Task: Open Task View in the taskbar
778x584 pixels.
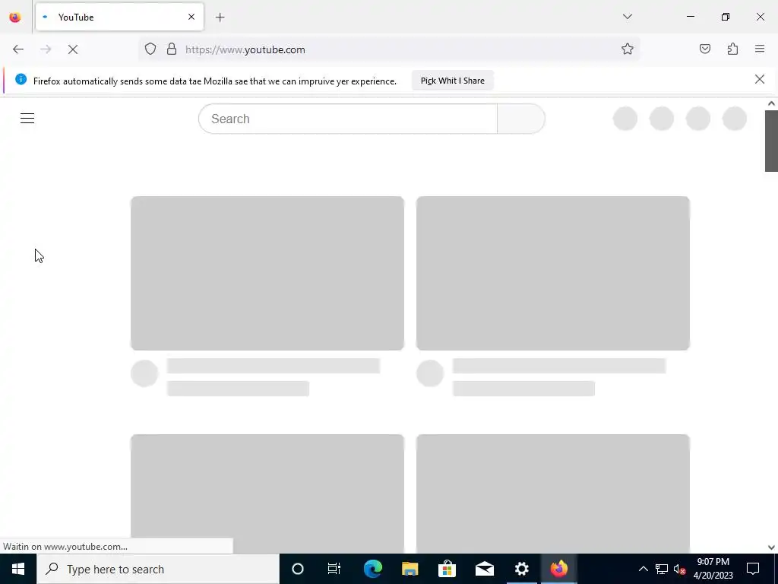Action: click(x=334, y=569)
